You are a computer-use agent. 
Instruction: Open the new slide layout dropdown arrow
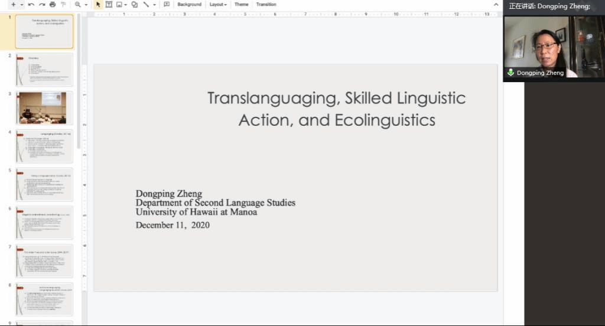[x=22, y=5]
